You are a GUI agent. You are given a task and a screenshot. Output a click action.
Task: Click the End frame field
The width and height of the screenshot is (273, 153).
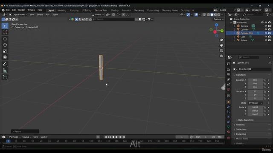(216, 137)
